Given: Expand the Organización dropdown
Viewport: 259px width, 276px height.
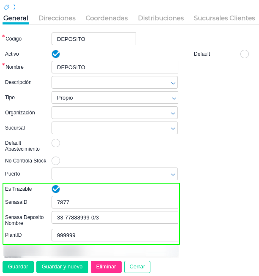Looking at the screenshot, I should (173, 113).
